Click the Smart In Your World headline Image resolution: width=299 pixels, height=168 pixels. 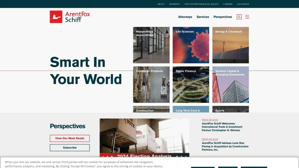[x=86, y=71]
